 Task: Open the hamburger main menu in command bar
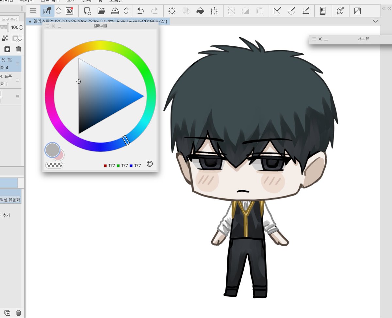point(33,11)
